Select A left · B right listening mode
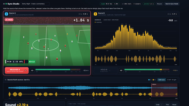 [172, 80]
